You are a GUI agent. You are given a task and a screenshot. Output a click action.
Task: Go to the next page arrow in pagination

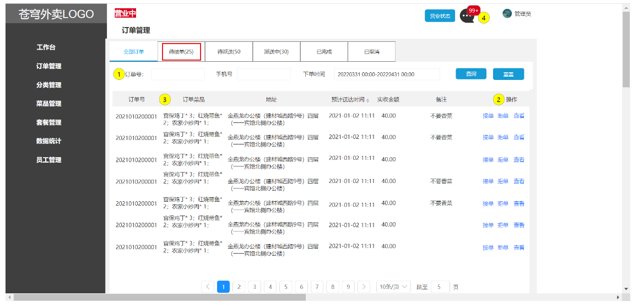point(364,287)
